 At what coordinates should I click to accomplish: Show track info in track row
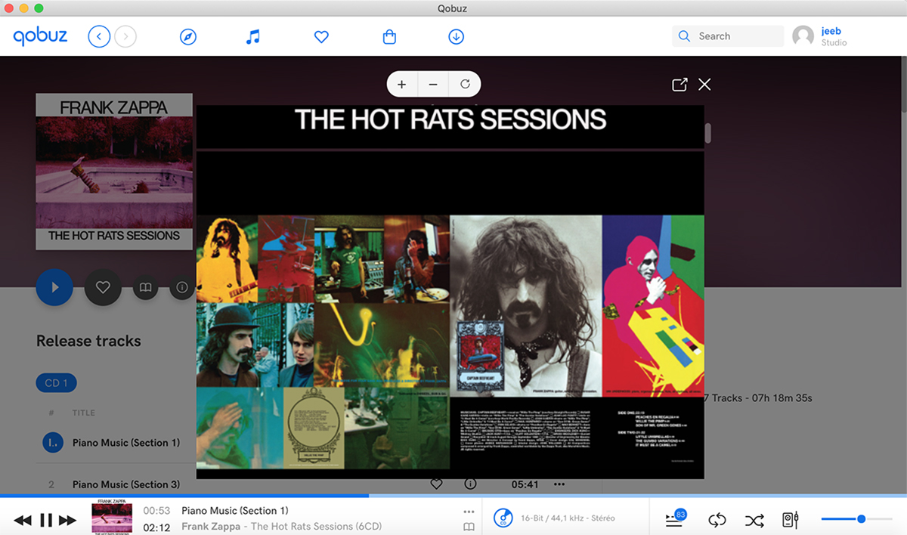pos(470,484)
